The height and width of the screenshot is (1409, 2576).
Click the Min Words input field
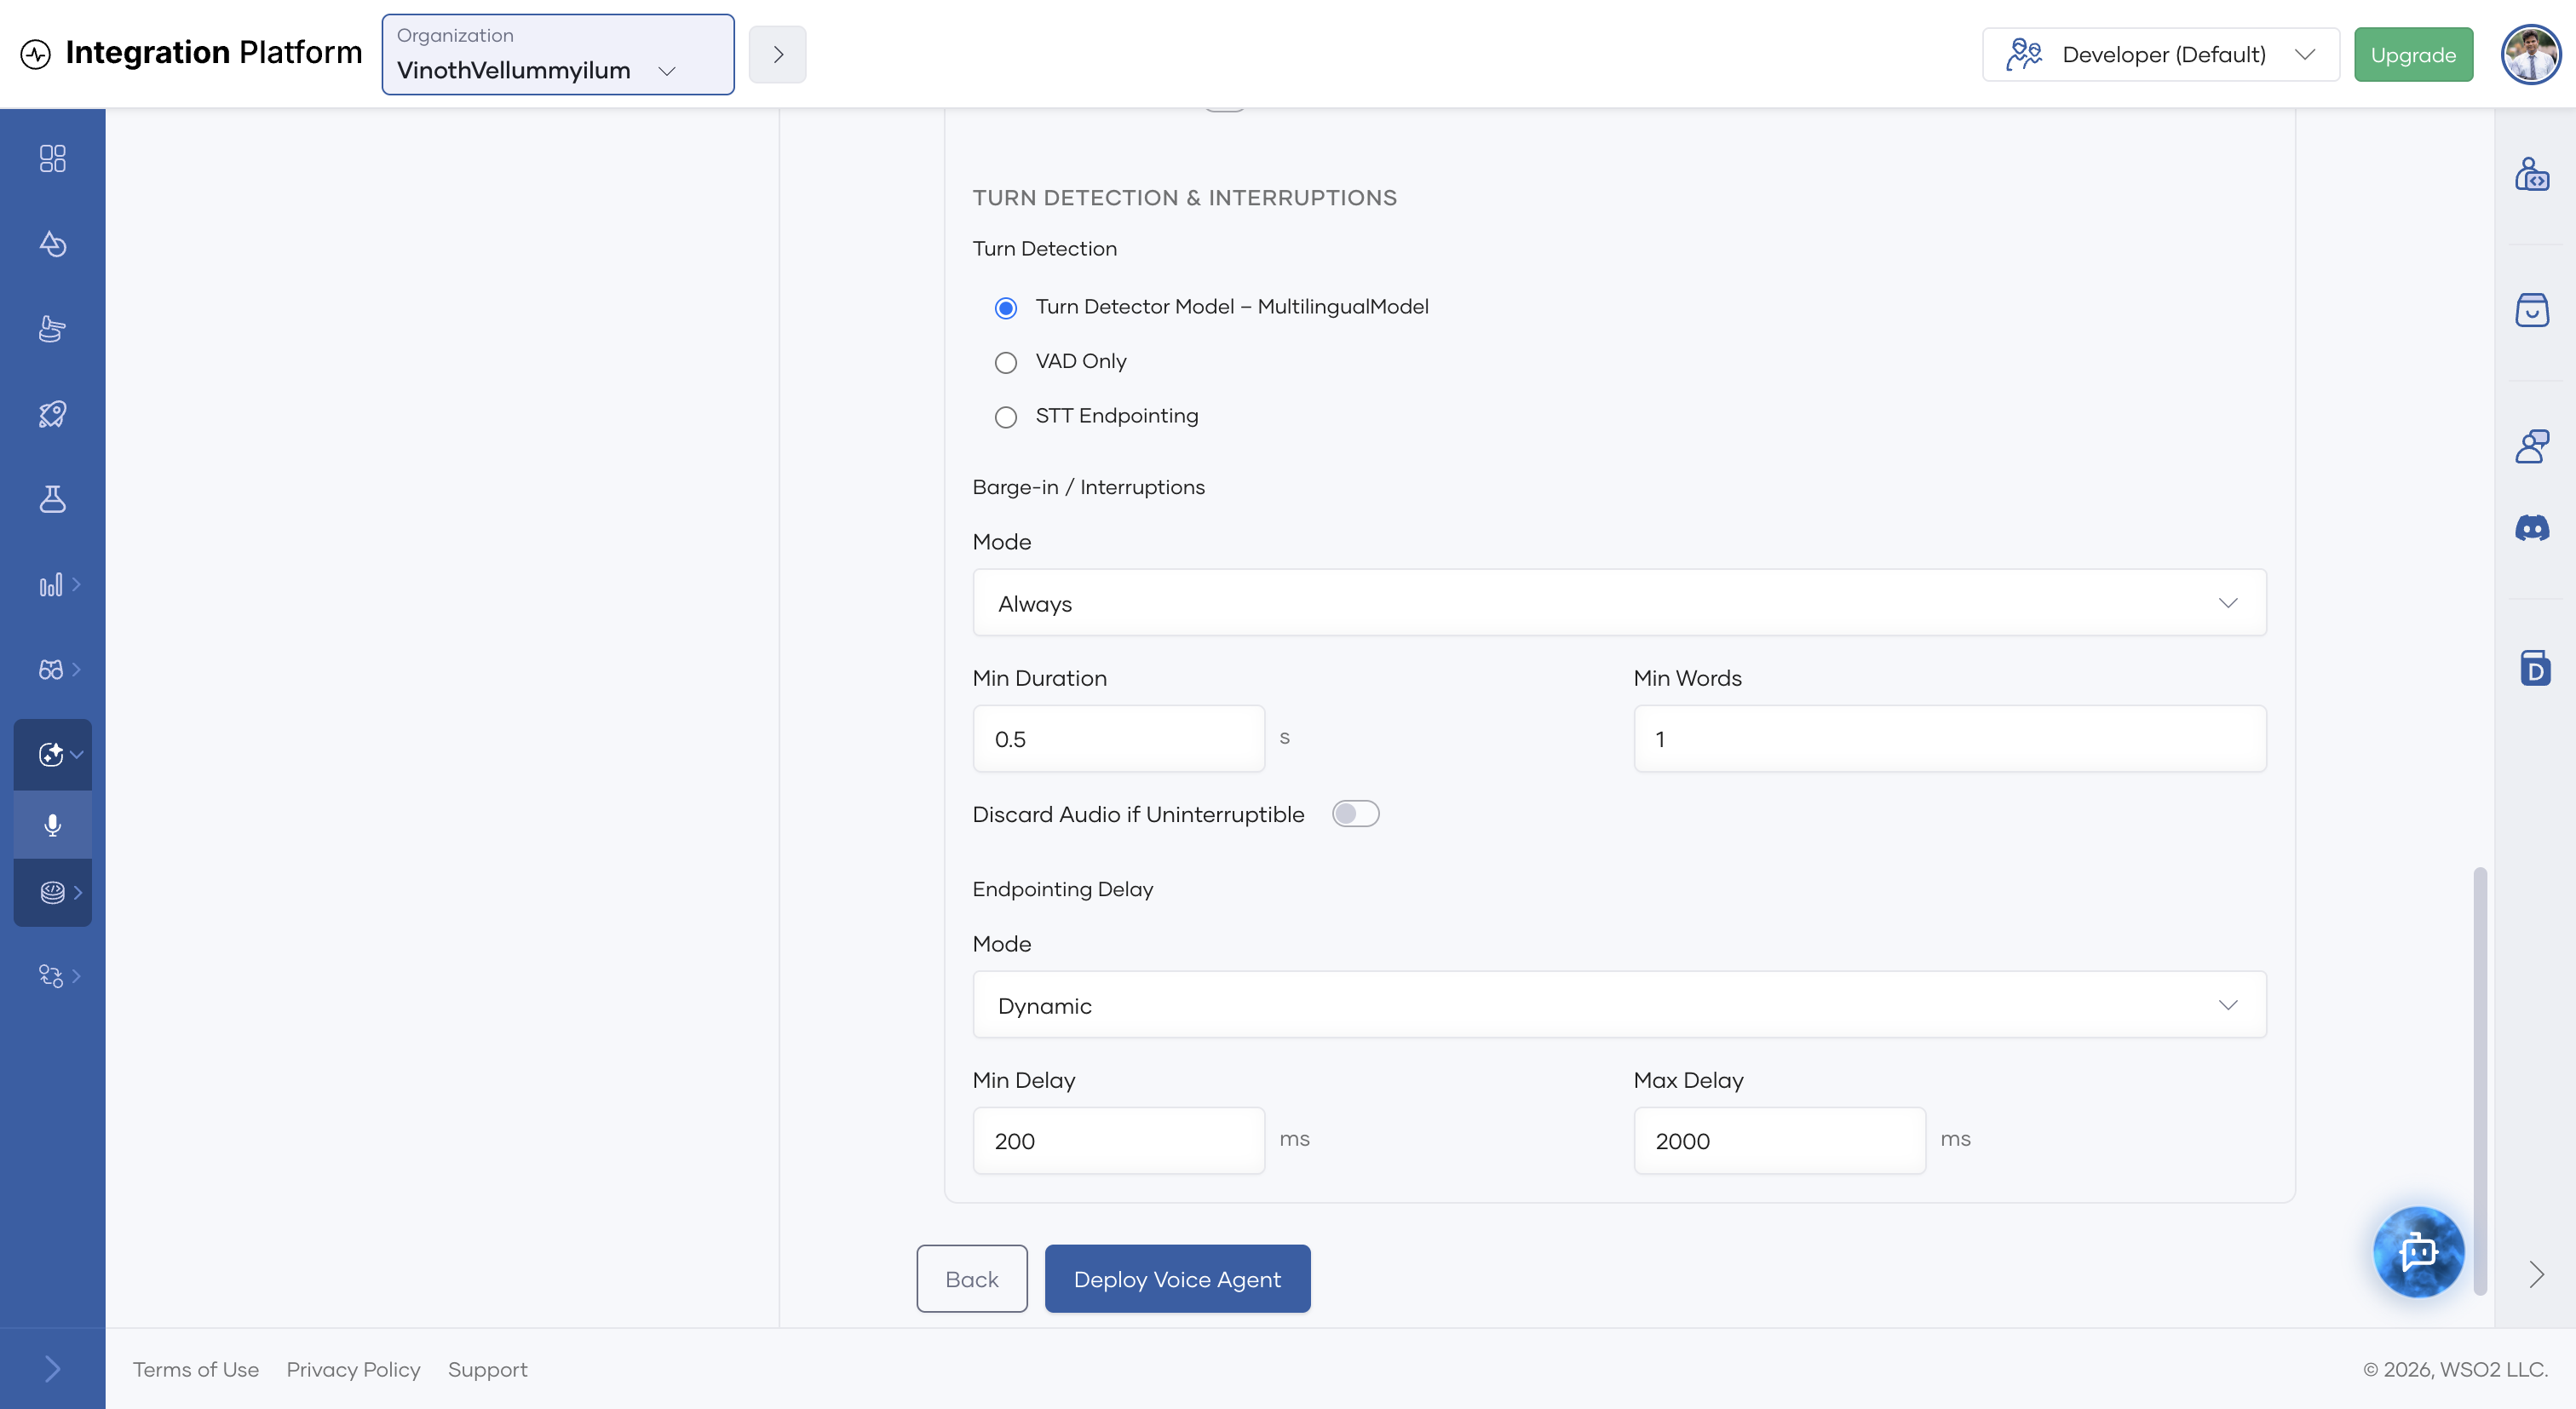point(1949,739)
